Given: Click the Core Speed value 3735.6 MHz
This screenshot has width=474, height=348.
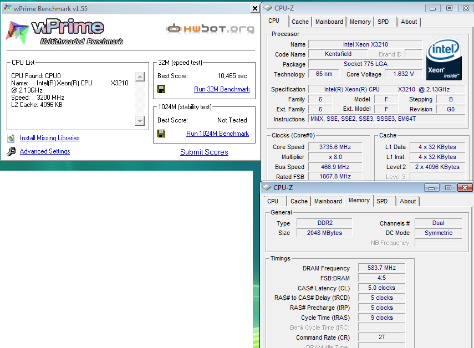Looking at the screenshot, I should 335,147.
